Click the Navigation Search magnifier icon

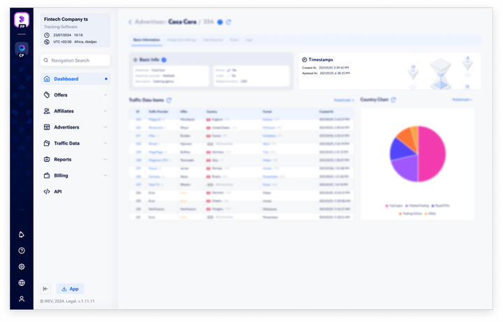click(x=46, y=60)
